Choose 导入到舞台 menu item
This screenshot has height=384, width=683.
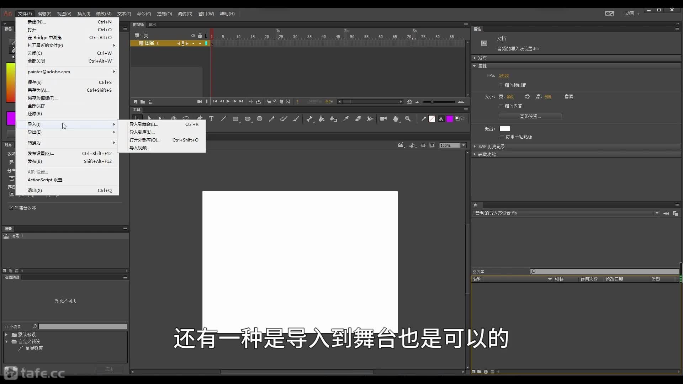point(162,124)
